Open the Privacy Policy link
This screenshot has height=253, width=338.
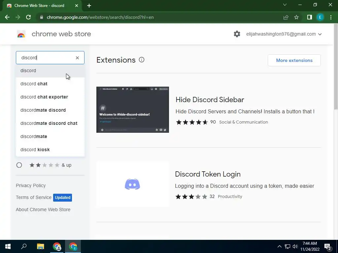click(x=31, y=185)
